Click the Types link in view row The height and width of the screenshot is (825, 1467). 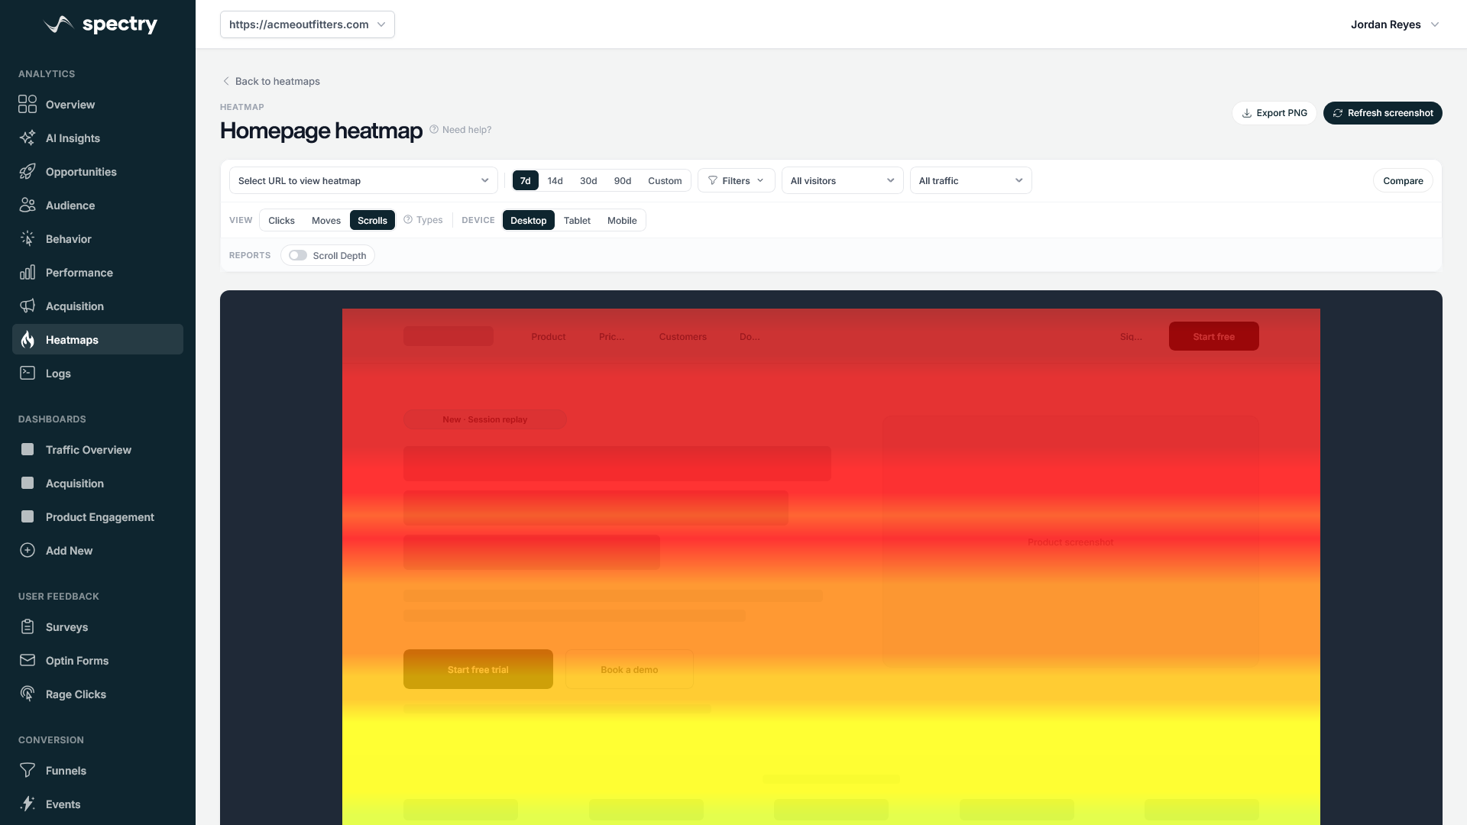tap(423, 220)
